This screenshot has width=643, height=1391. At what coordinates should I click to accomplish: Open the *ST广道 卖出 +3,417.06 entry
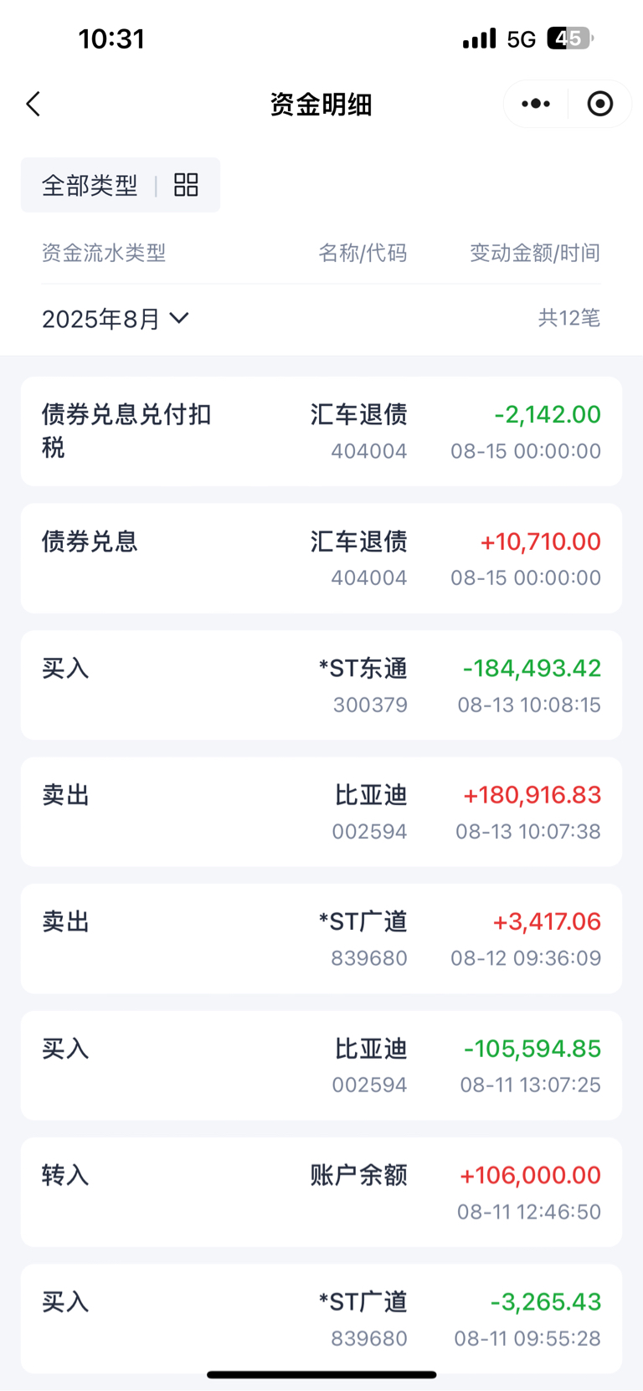(321, 938)
